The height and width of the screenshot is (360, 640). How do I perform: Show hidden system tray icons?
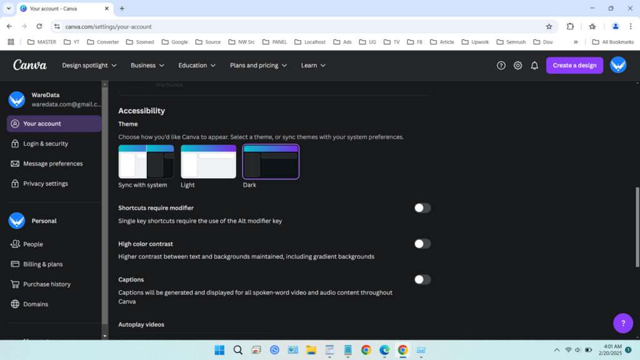click(x=556, y=350)
